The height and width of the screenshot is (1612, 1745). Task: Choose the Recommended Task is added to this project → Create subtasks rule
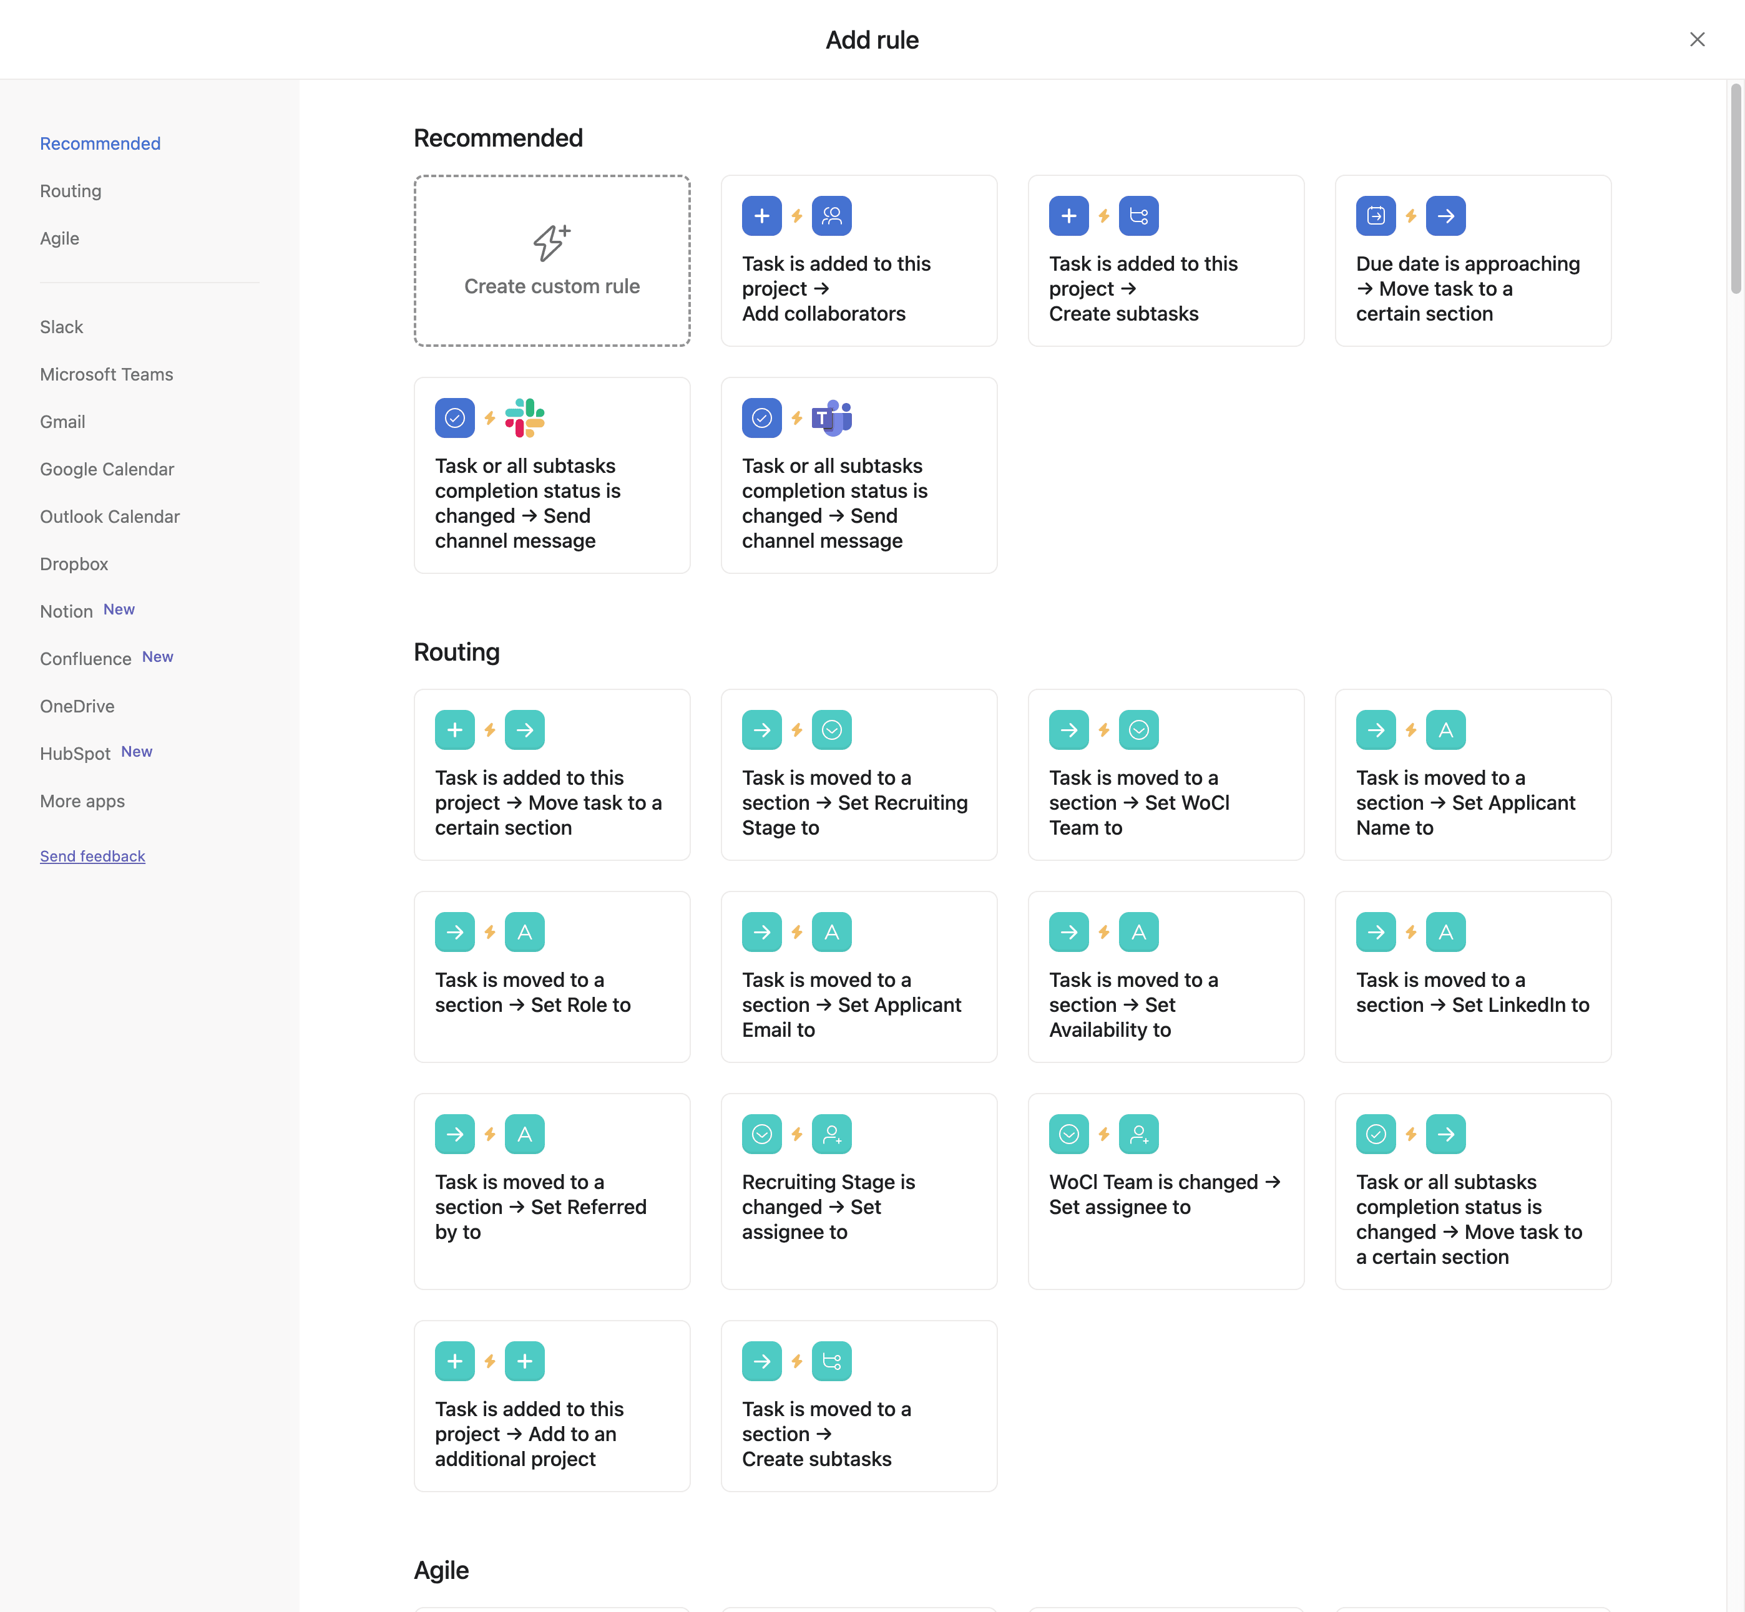tap(1166, 261)
